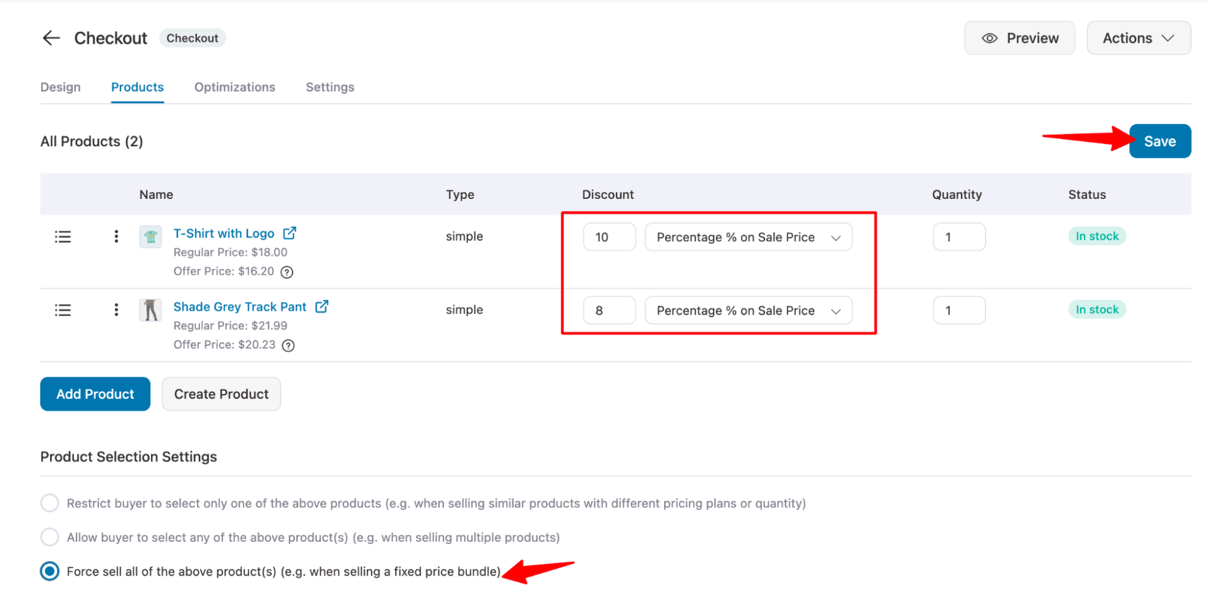This screenshot has height=616, width=1208.
Task: Open the Actions dropdown menu
Action: pos(1138,38)
